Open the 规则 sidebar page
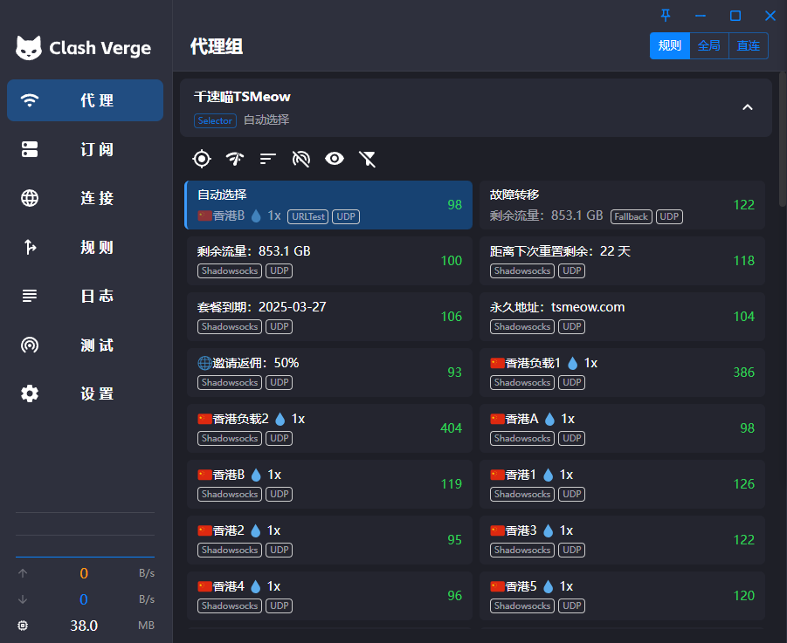The height and width of the screenshot is (643, 787). pyautogui.click(x=85, y=247)
